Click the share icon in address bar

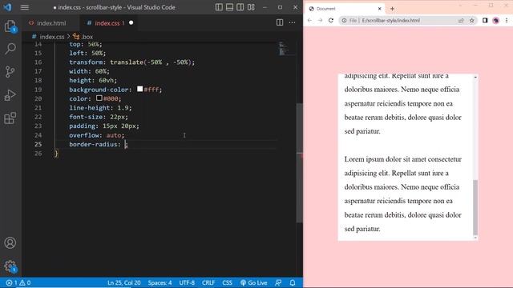(x=461, y=20)
